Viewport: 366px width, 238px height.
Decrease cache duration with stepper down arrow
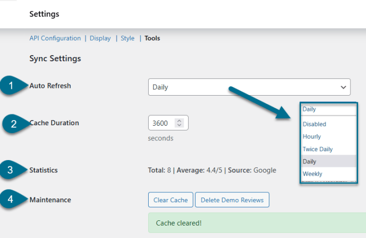(179, 126)
